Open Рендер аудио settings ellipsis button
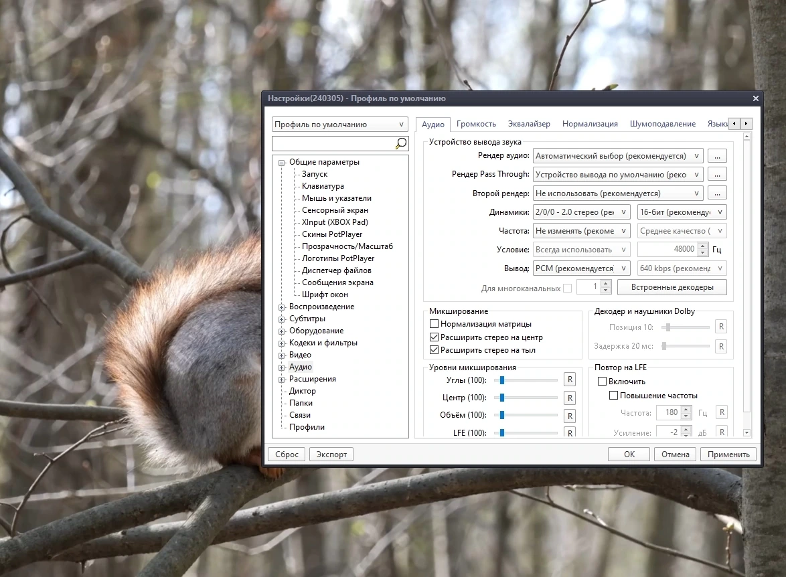This screenshot has height=577, width=786. (x=717, y=156)
